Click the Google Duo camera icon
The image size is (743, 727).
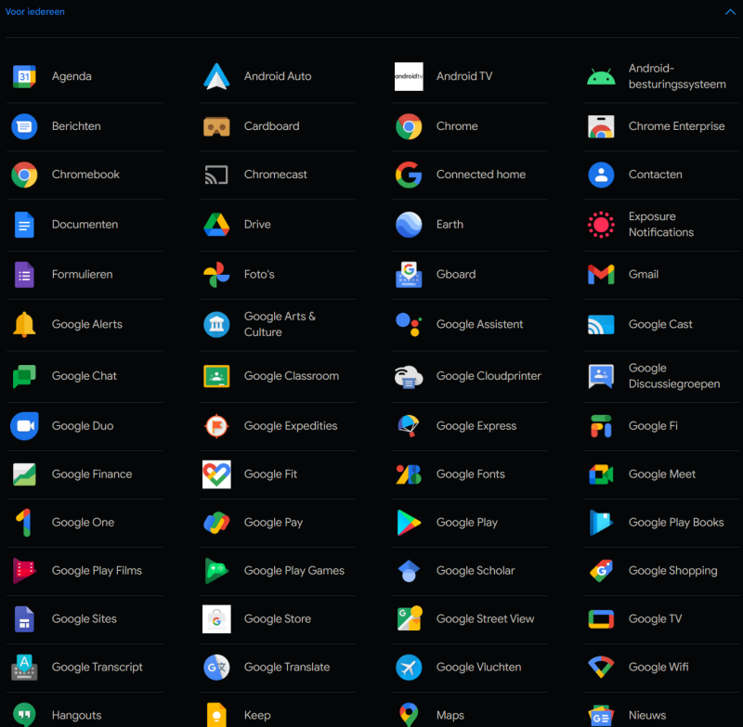pos(24,426)
